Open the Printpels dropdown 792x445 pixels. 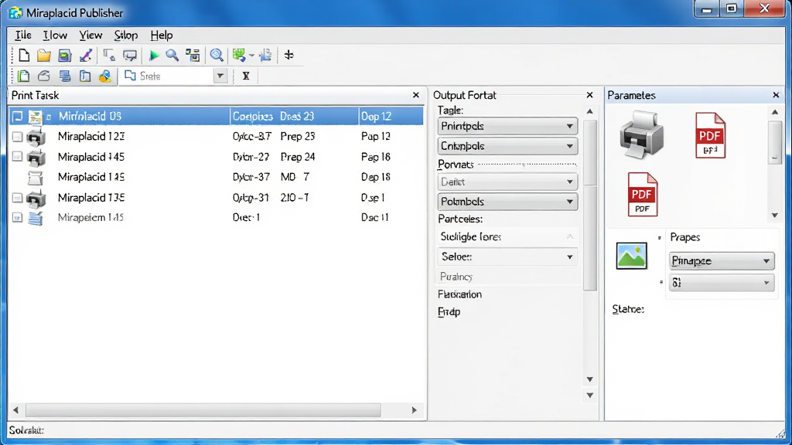click(507, 126)
